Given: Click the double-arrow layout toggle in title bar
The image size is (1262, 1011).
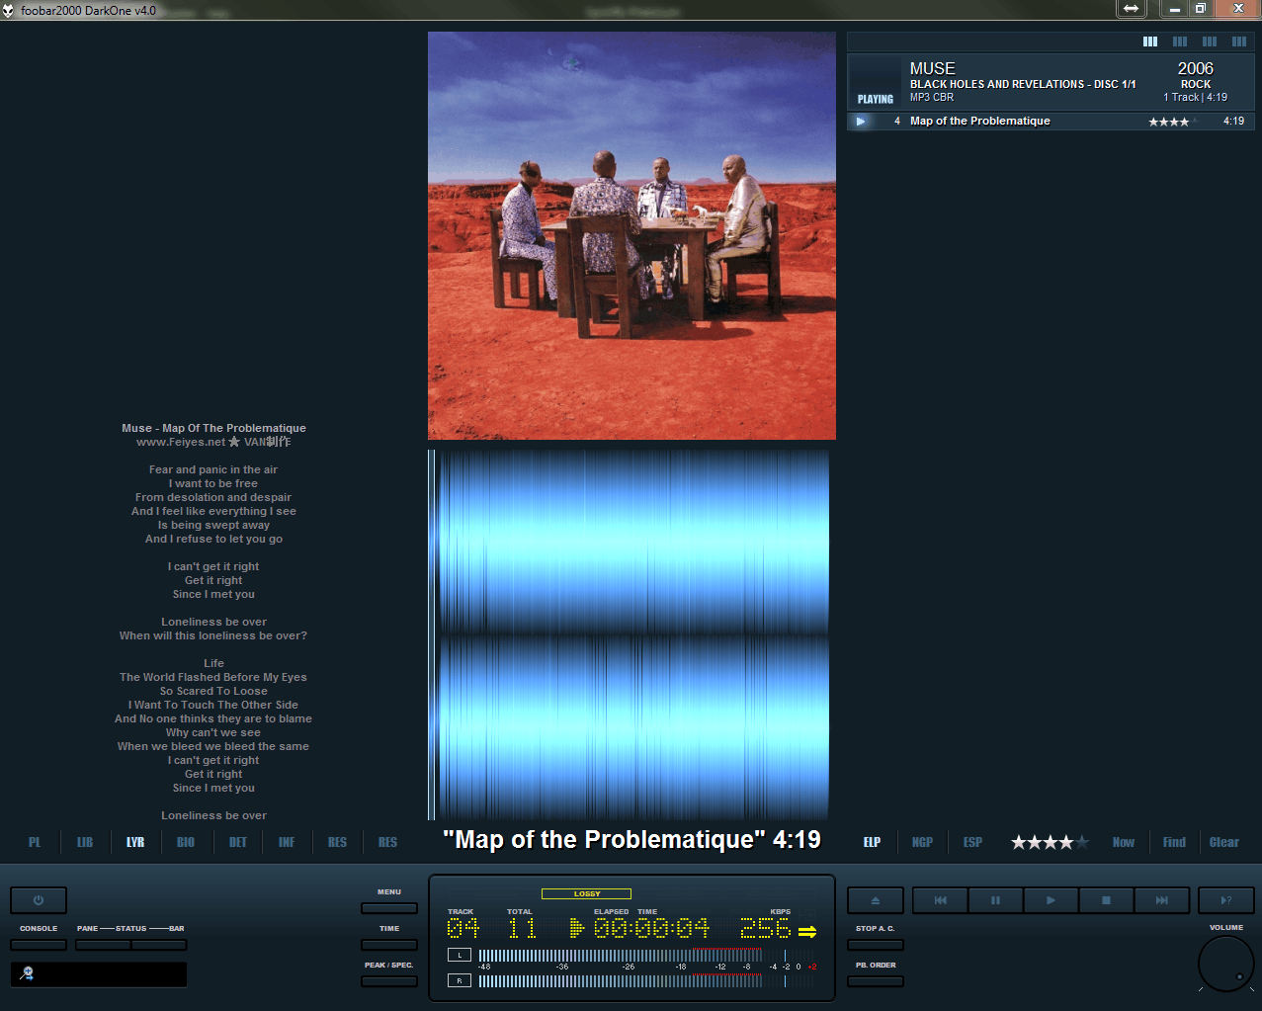Looking at the screenshot, I should point(1131,9).
